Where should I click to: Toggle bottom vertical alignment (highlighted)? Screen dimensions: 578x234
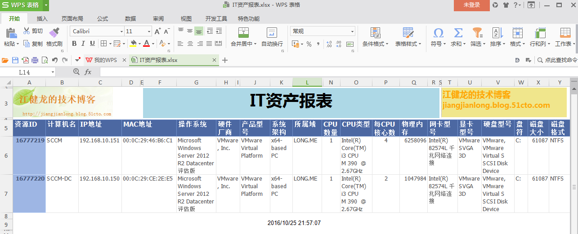click(x=199, y=31)
